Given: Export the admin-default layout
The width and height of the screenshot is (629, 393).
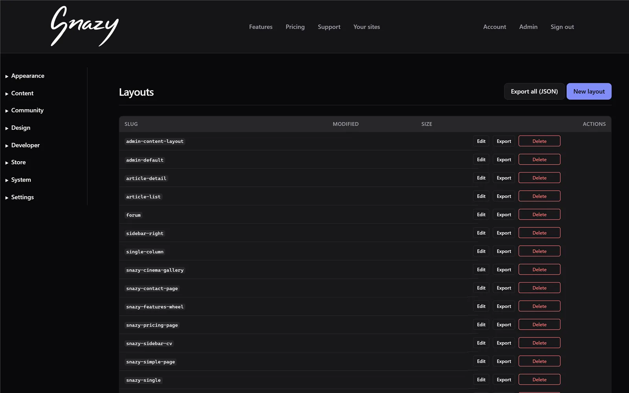Looking at the screenshot, I should 504,160.
